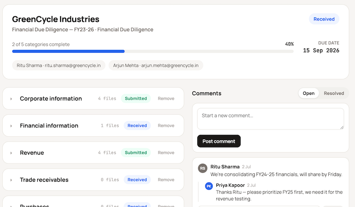This screenshot has height=207, width=355.
Task: Remove the Corporate information category
Action: [x=166, y=98]
